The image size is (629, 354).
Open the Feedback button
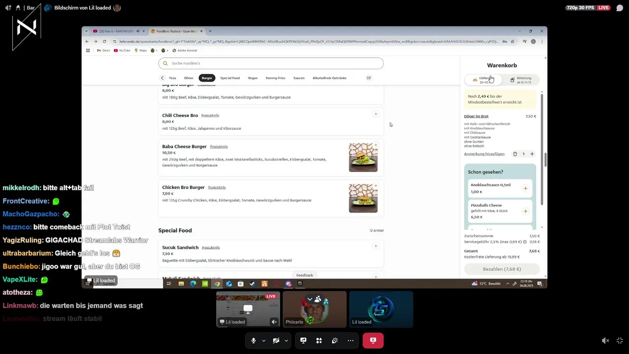(x=305, y=275)
